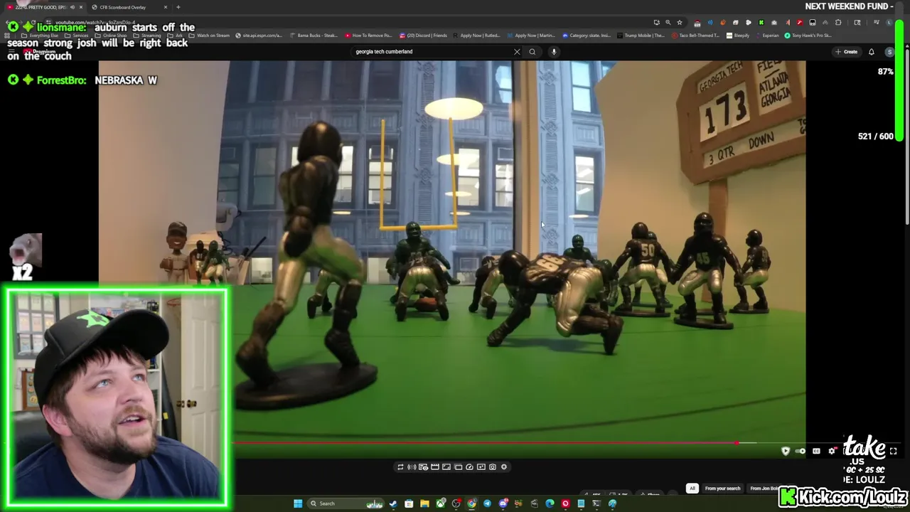Screen dimensions: 910x512
Task: Open extension toolbar settings gear below video
Action: pyautogui.click(x=504, y=467)
